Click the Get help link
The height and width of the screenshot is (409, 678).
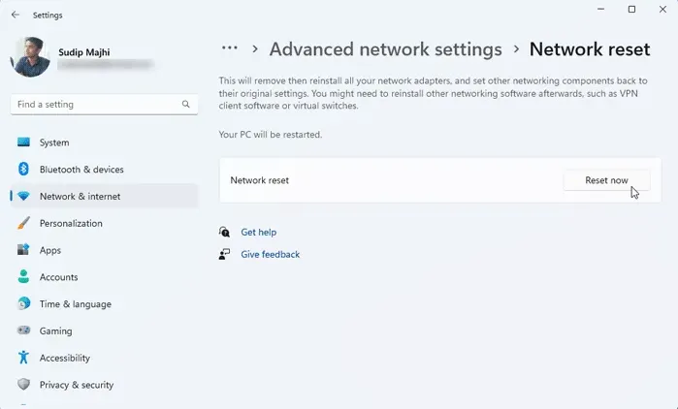[x=259, y=233]
